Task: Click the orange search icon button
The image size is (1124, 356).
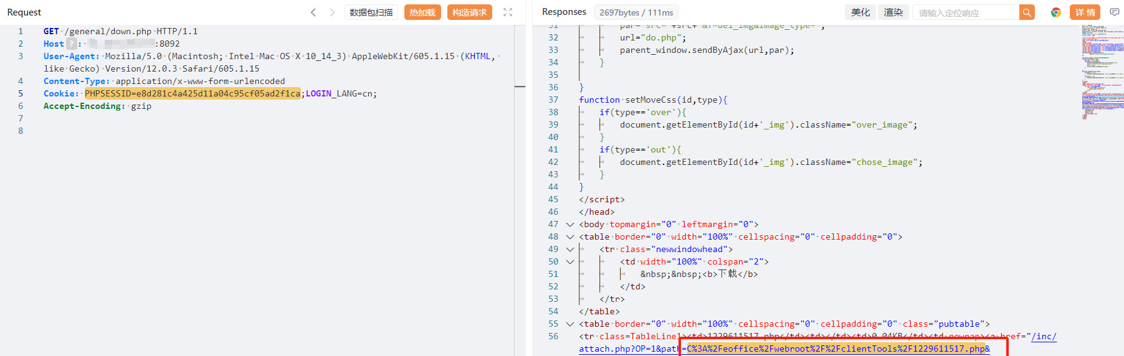Action: (x=1027, y=12)
